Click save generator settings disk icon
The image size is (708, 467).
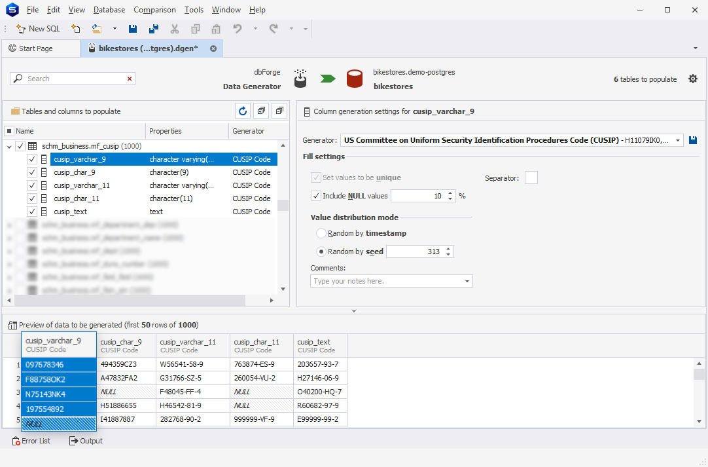click(693, 141)
